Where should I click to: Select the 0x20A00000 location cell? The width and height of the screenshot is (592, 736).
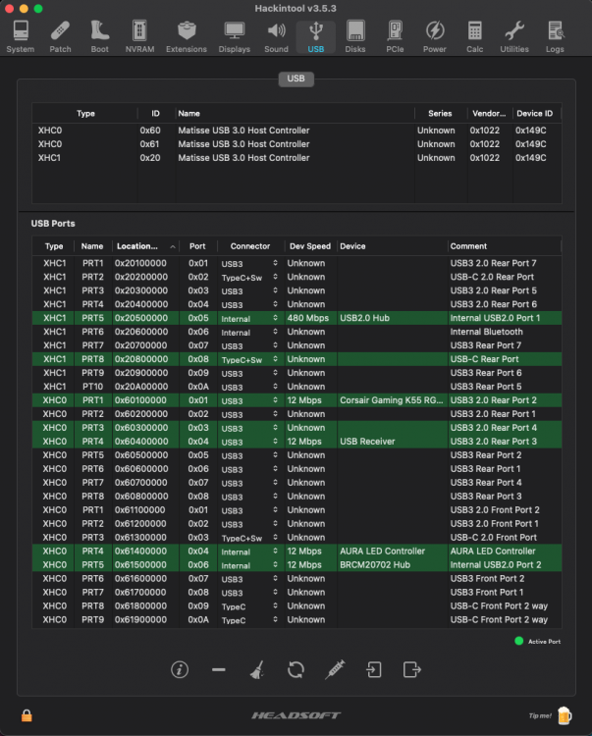coord(141,387)
